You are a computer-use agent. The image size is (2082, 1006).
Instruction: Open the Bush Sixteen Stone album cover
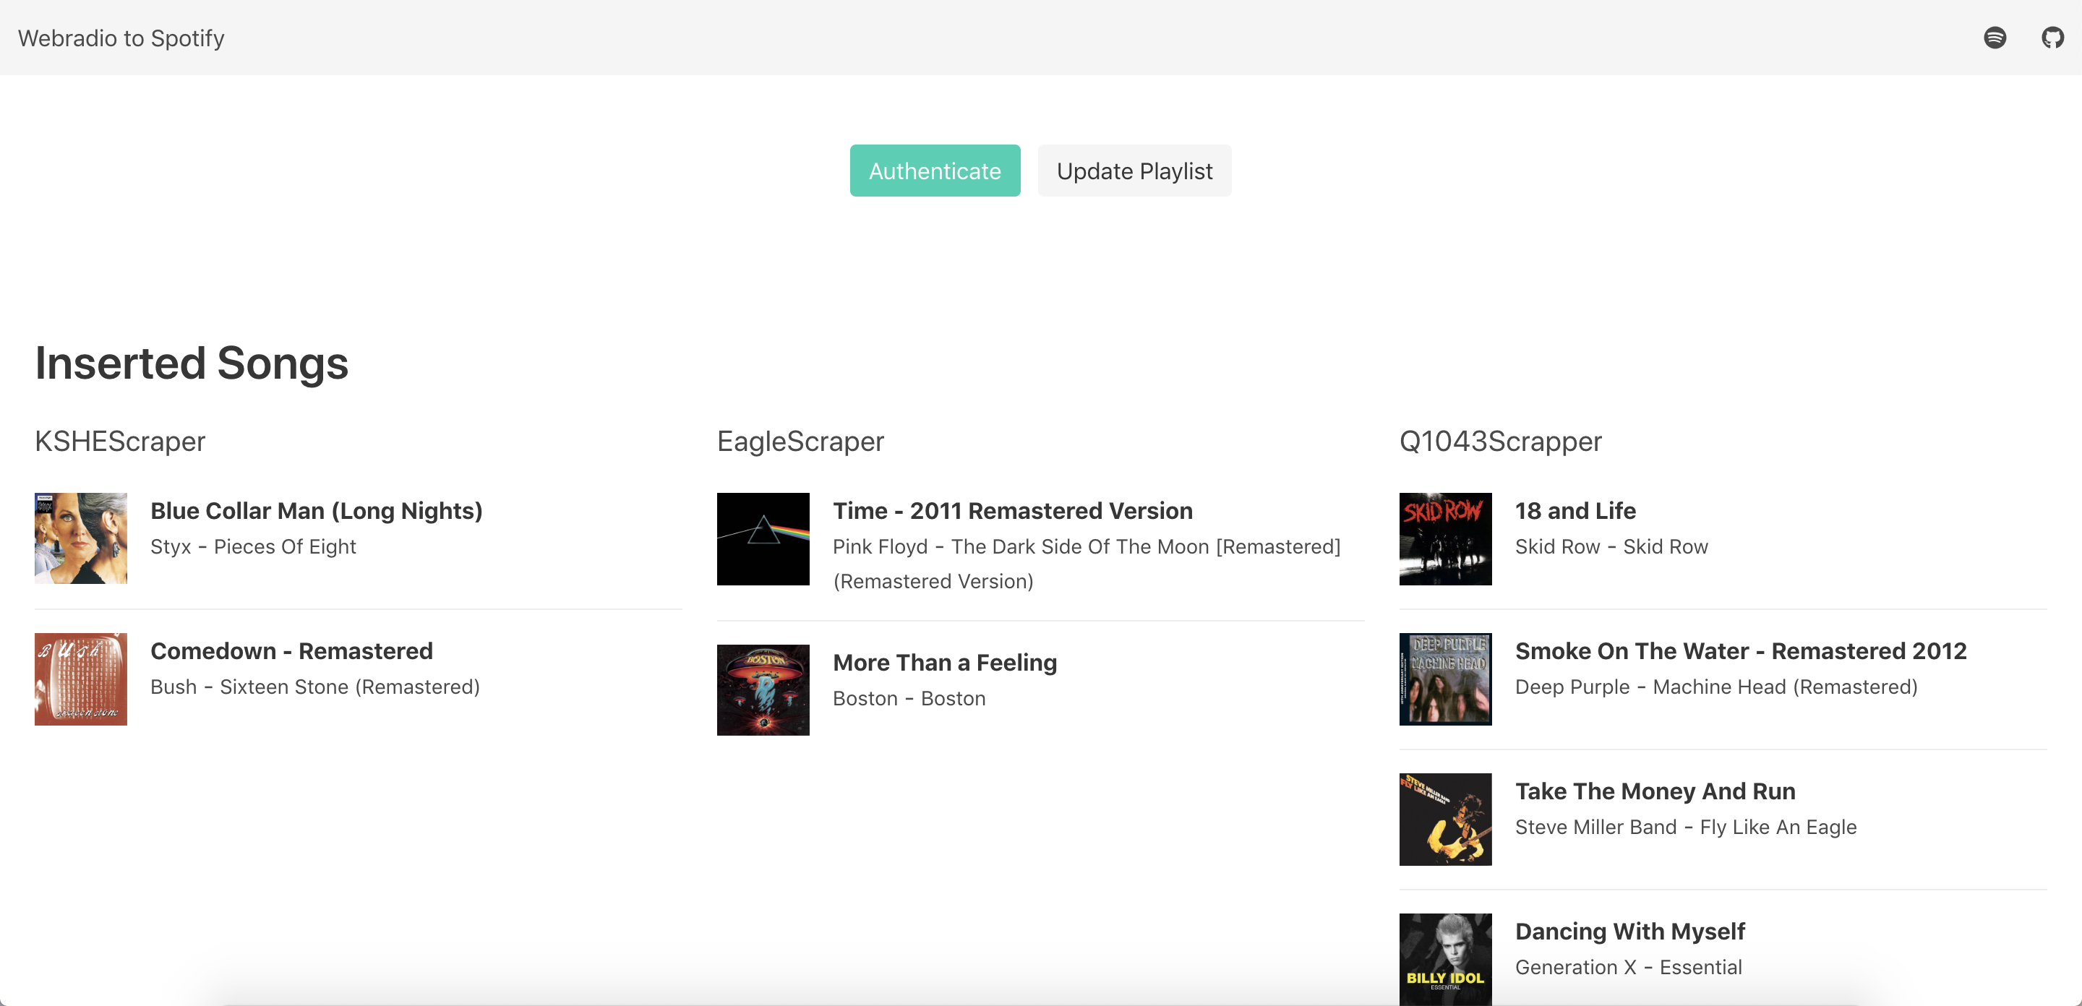pyautogui.click(x=81, y=679)
